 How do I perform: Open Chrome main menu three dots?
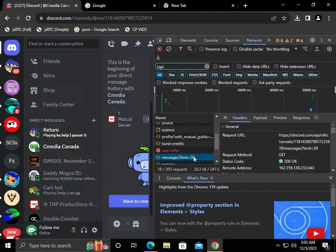coord(329,18)
